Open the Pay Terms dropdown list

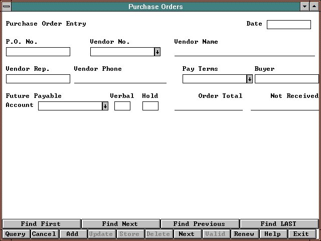(249, 79)
